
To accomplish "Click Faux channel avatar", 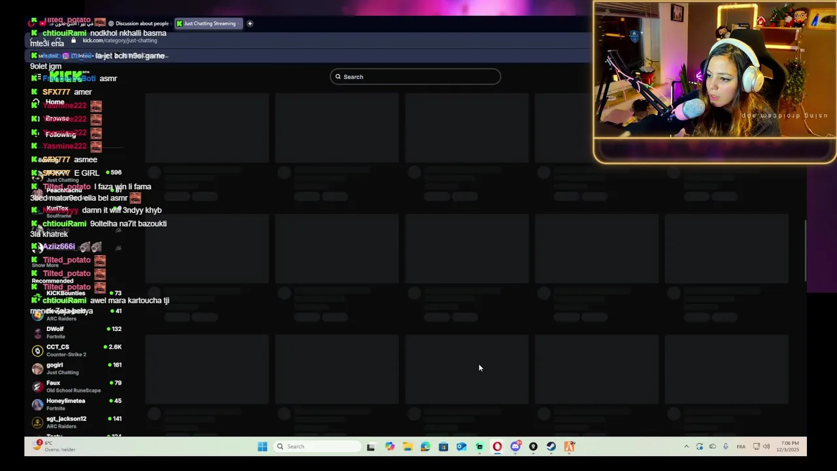I will click(37, 387).
